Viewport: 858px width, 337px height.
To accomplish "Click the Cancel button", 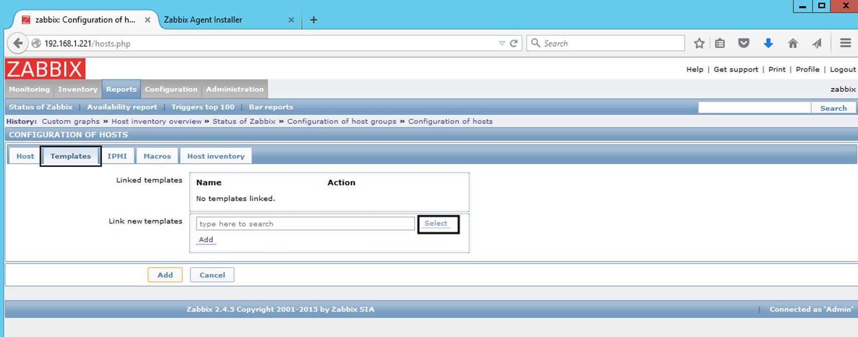I will [x=212, y=275].
